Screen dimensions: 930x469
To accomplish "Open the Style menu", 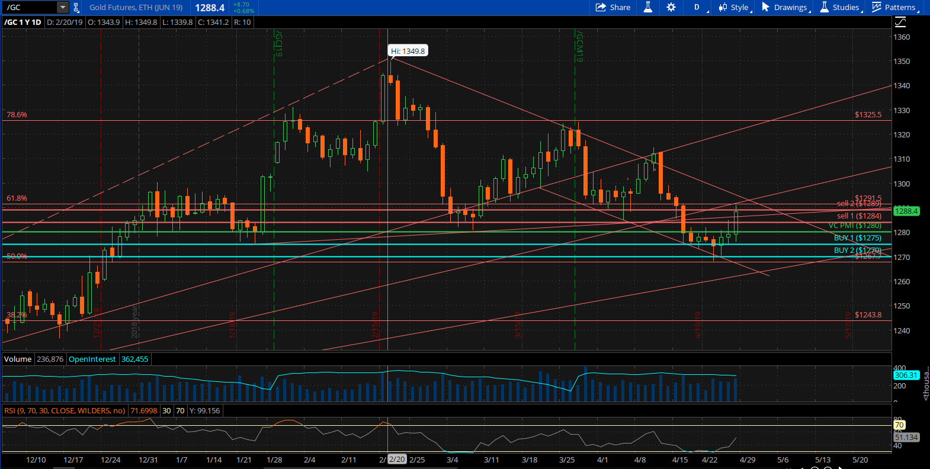I will click(735, 7).
